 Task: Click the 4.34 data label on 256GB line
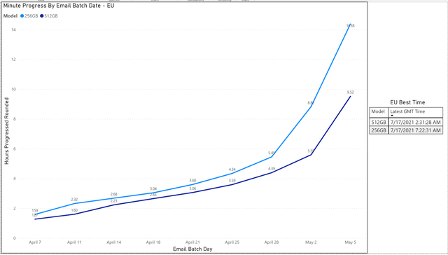tap(232, 170)
